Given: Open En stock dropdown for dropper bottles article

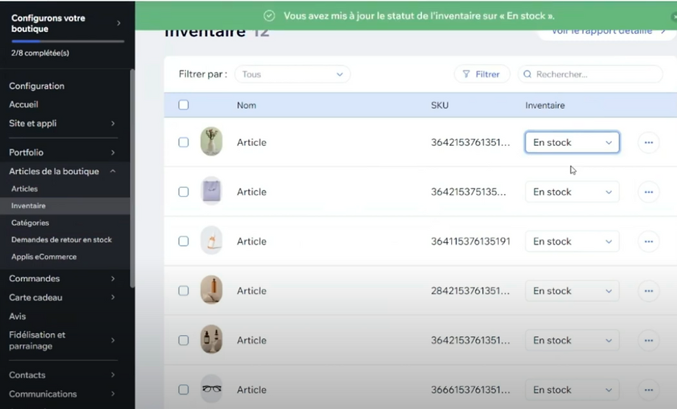Looking at the screenshot, I should (572, 341).
